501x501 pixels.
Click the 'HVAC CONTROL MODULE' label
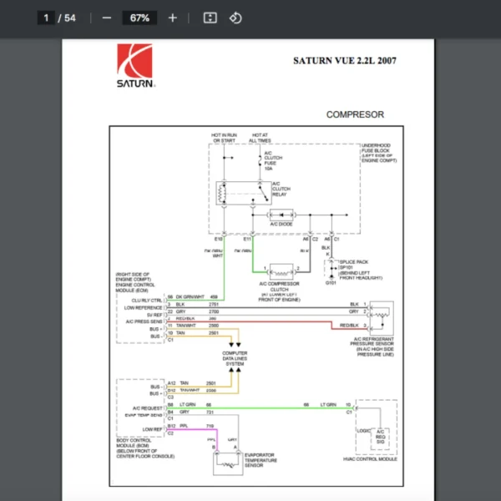click(x=370, y=458)
